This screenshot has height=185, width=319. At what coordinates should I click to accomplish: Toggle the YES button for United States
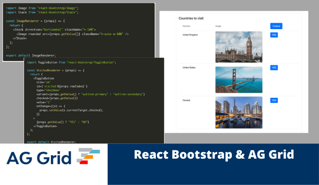tap(274, 68)
